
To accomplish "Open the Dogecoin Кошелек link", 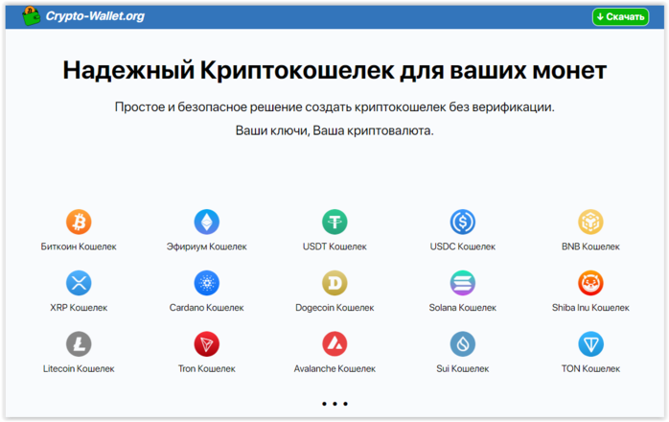I will [x=334, y=308].
